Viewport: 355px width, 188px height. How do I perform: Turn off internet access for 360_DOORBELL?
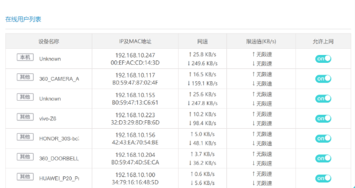pos(323,158)
